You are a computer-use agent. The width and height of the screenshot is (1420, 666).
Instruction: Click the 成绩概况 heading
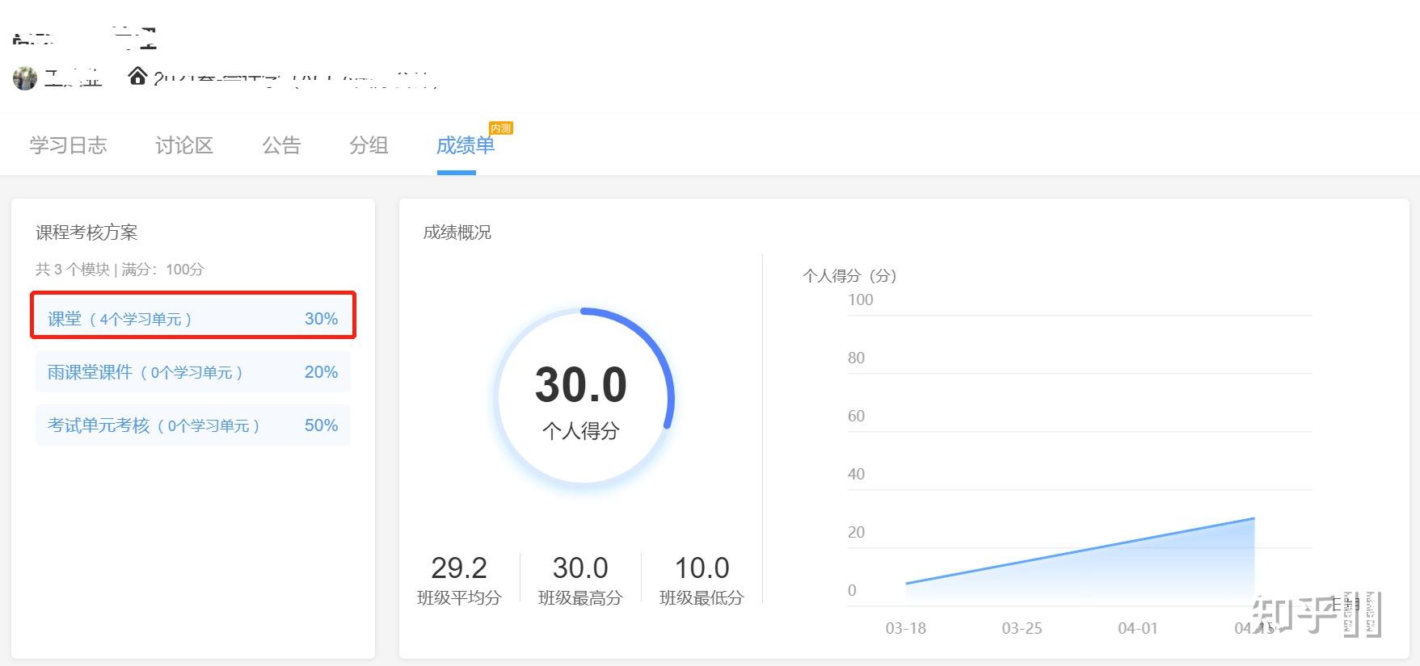tap(457, 232)
